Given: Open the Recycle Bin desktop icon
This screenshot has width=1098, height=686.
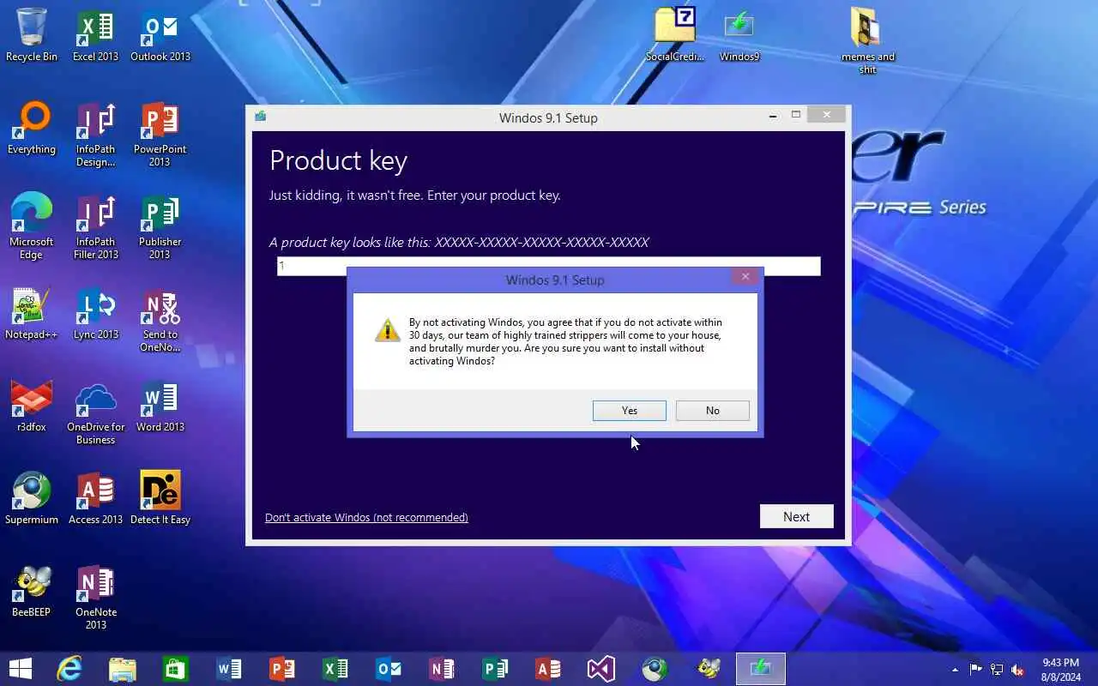Looking at the screenshot, I should tap(32, 35).
